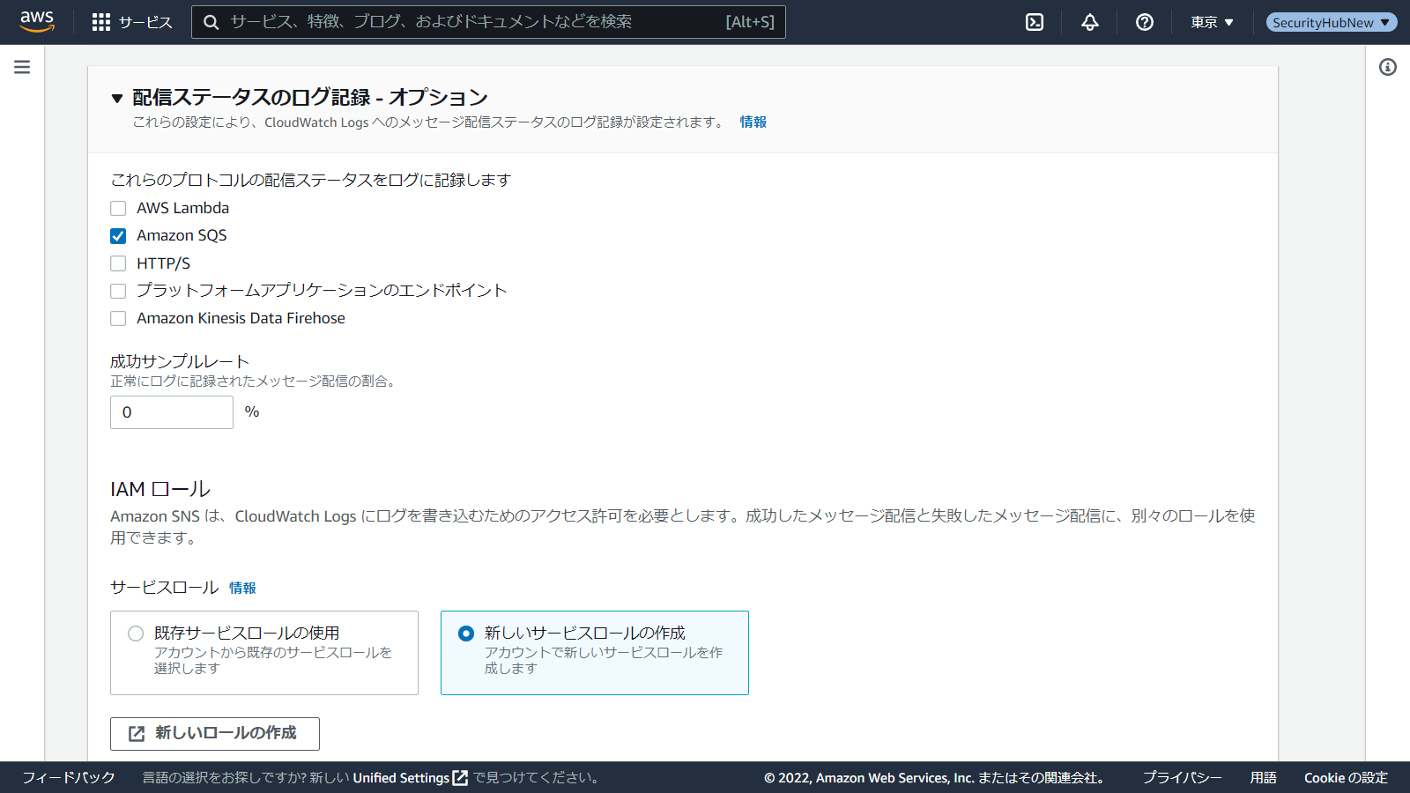Expand the SecurityHubNew account menu
Viewport: 1410px width, 793px height.
1331,22
